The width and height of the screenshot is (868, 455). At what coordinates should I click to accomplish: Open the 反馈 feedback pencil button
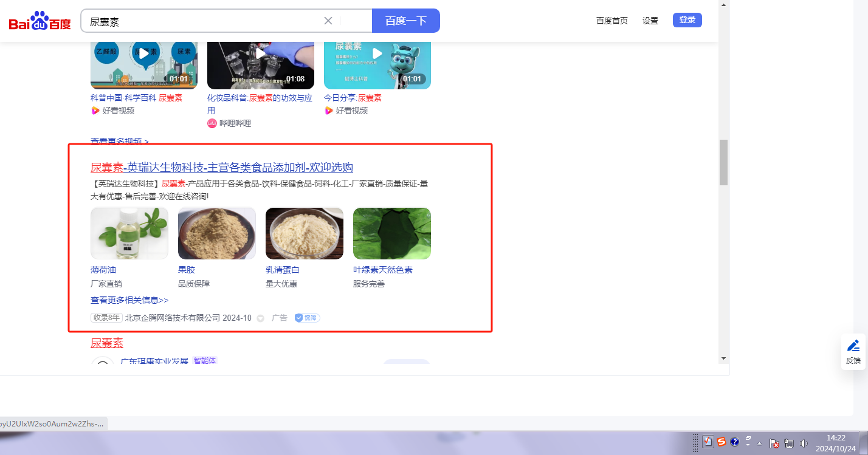853,352
